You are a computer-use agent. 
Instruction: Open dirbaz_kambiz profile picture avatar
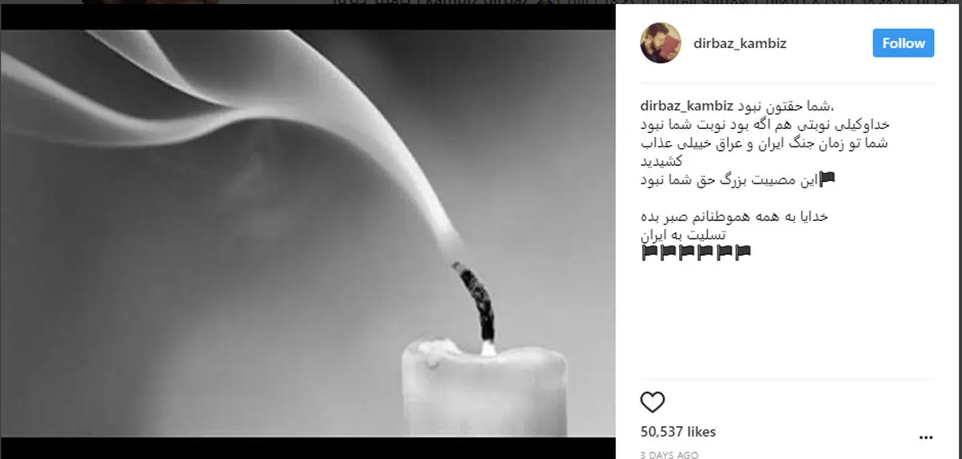coord(661,43)
